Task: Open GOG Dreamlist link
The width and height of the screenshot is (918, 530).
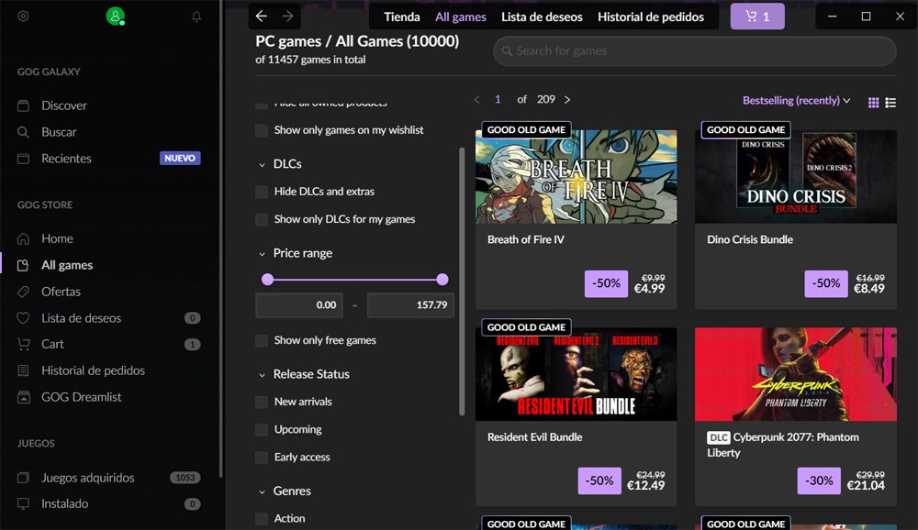Action: pos(82,397)
